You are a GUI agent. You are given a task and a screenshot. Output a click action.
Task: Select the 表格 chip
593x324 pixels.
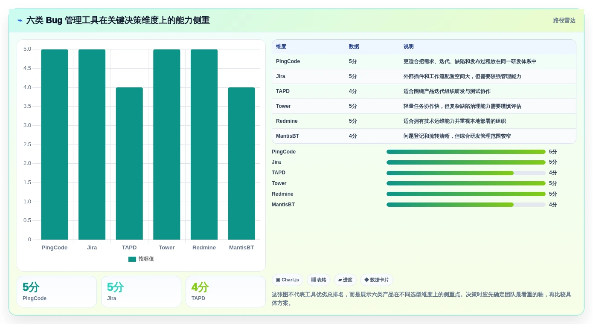tap(319, 280)
